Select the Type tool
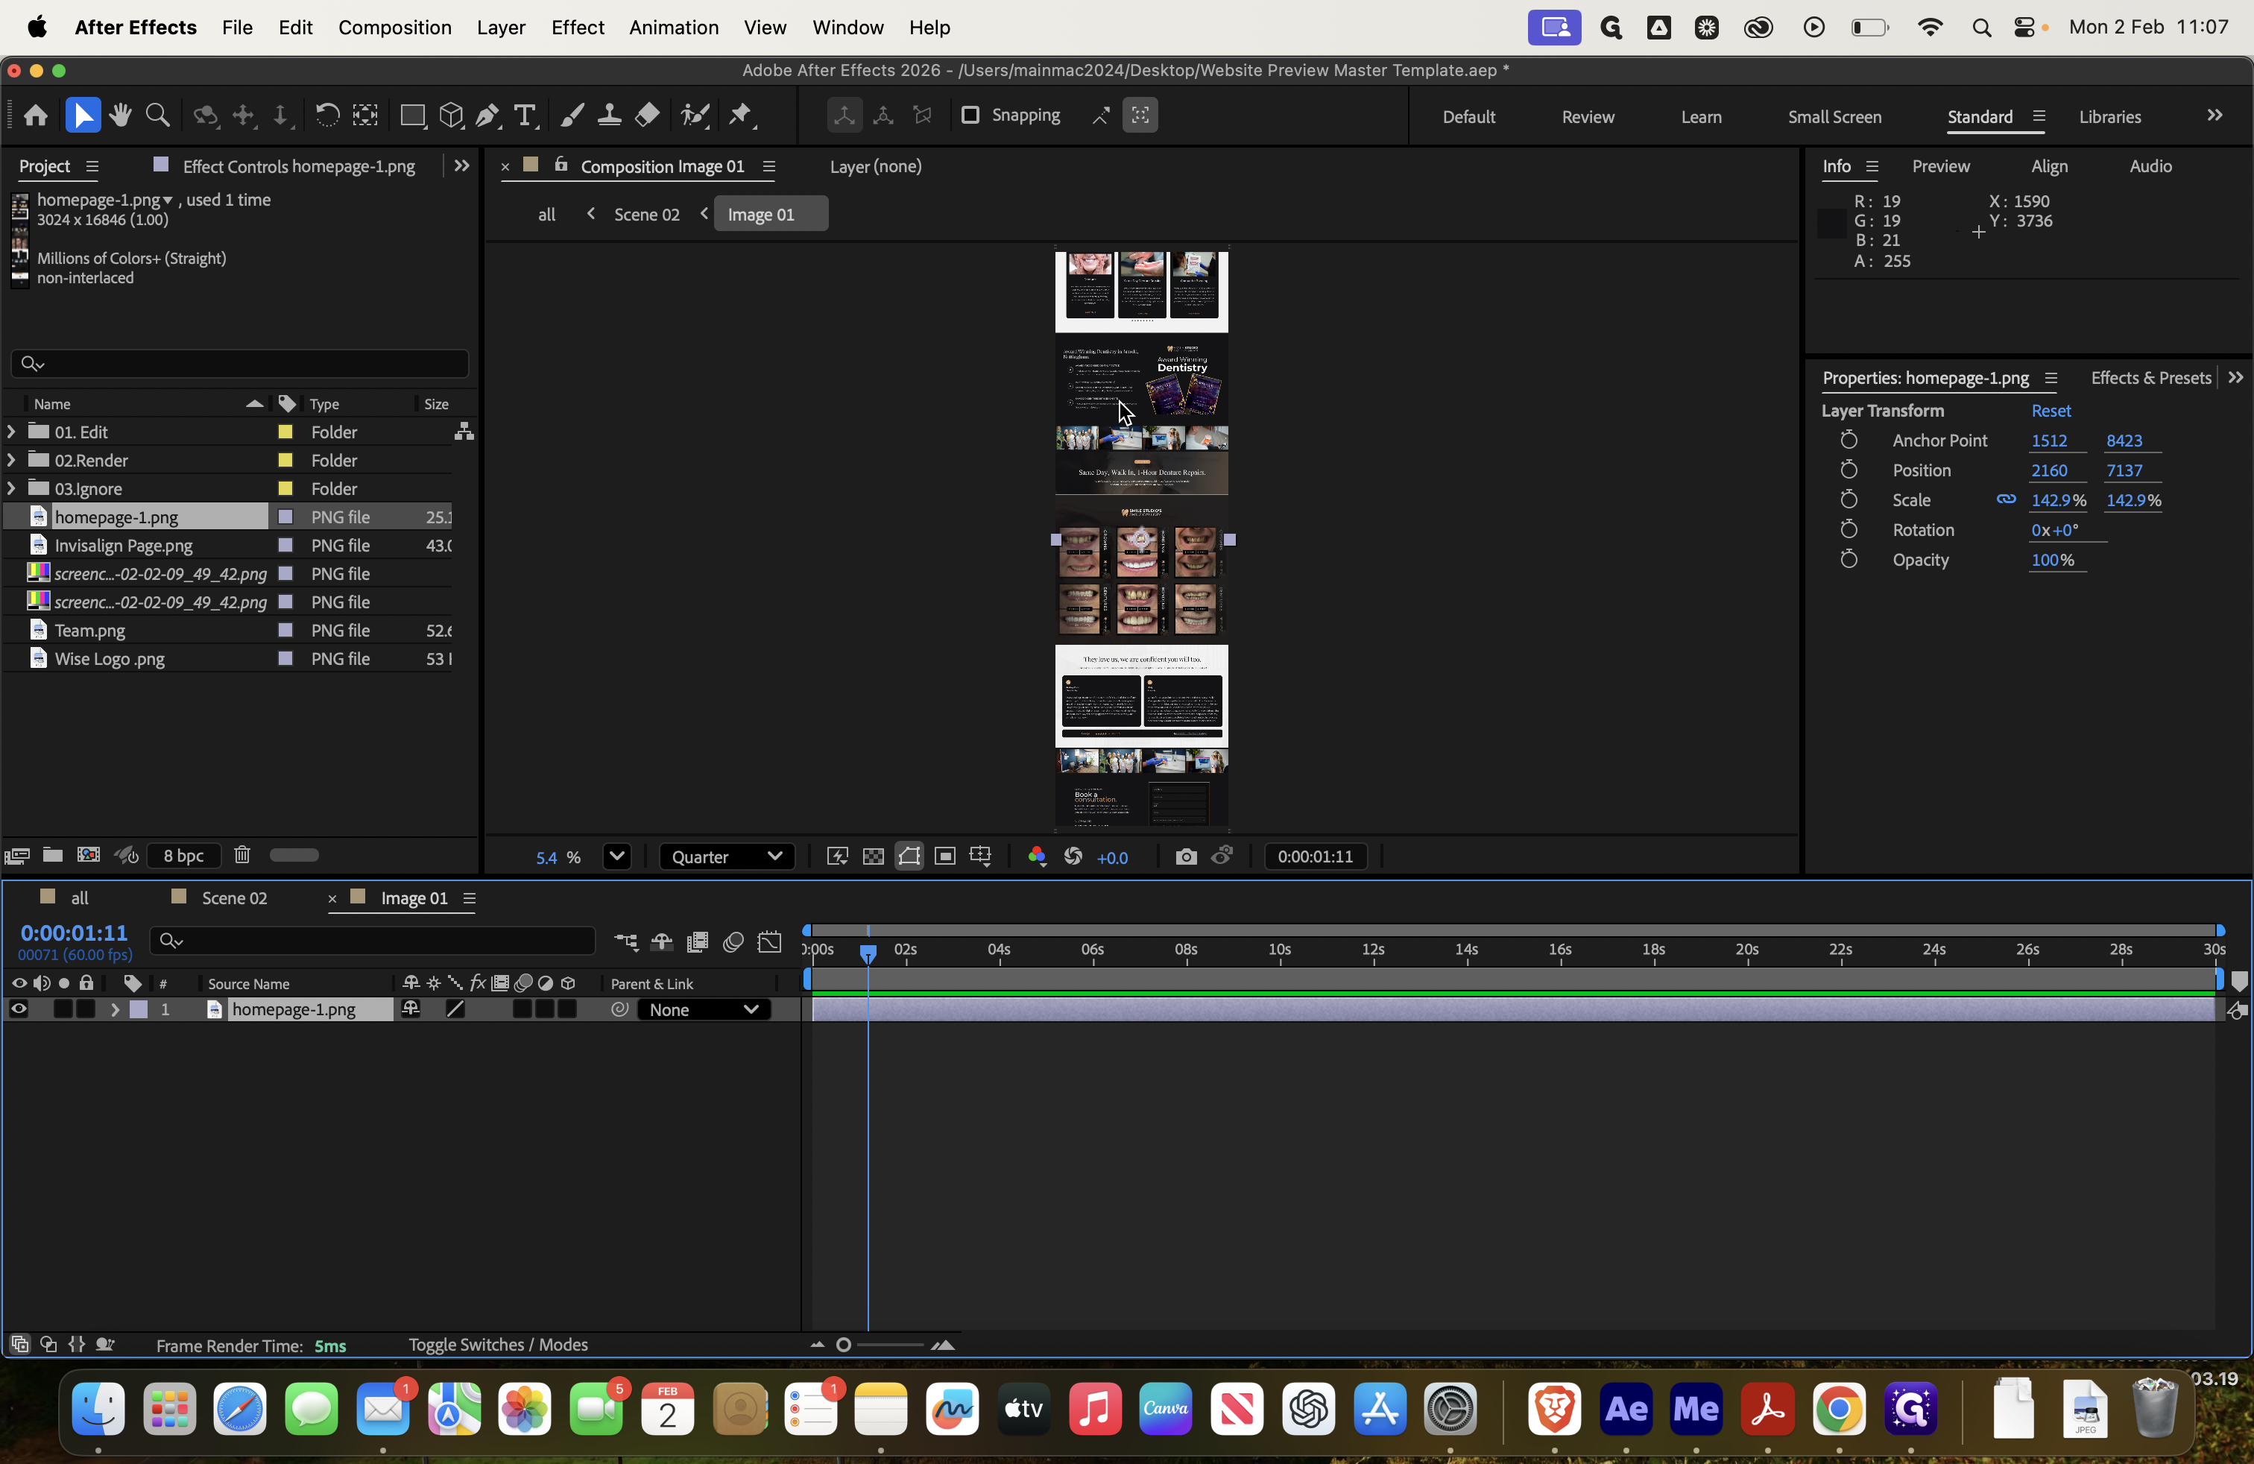 pyautogui.click(x=525, y=115)
